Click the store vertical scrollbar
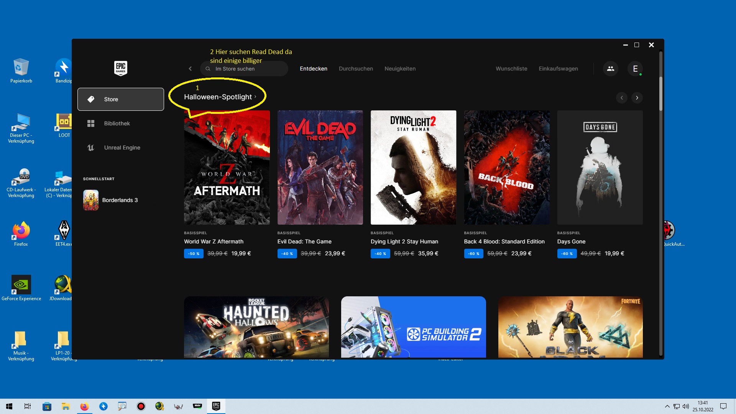Image resolution: width=736 pixels, height=414 pixels. click(x=660, y=94)
